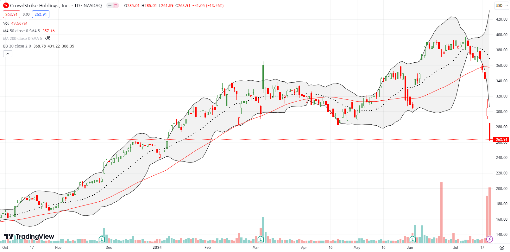Image resolution: width=510 pixels, height=252 pixels.
Task: Click the Dec label on time axis
Action: 109,248
